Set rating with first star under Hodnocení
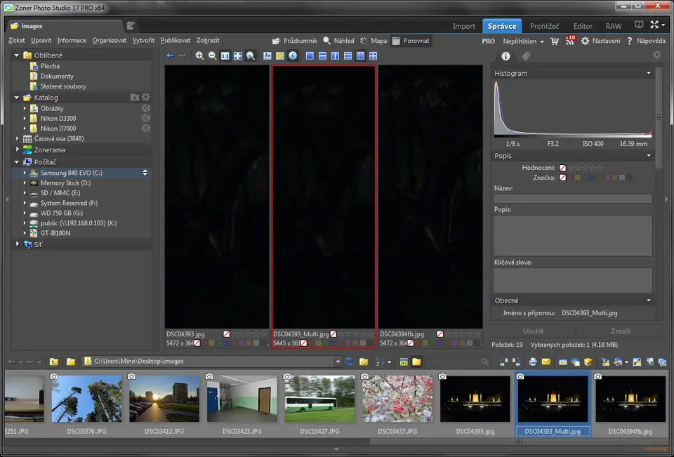The width and height of the screenshot is (674, 457). 571,168
